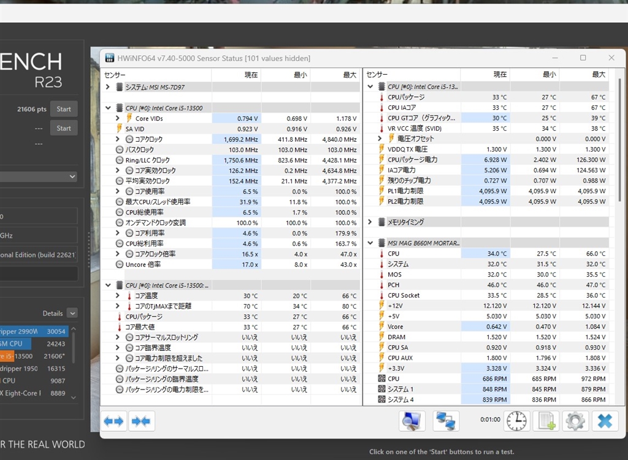Expand the メモリタイミング group
Image resolution: width=628 pixels, height=460 pixels.
click(370, 221)
